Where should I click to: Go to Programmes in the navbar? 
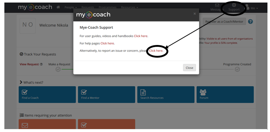point(107,7)
